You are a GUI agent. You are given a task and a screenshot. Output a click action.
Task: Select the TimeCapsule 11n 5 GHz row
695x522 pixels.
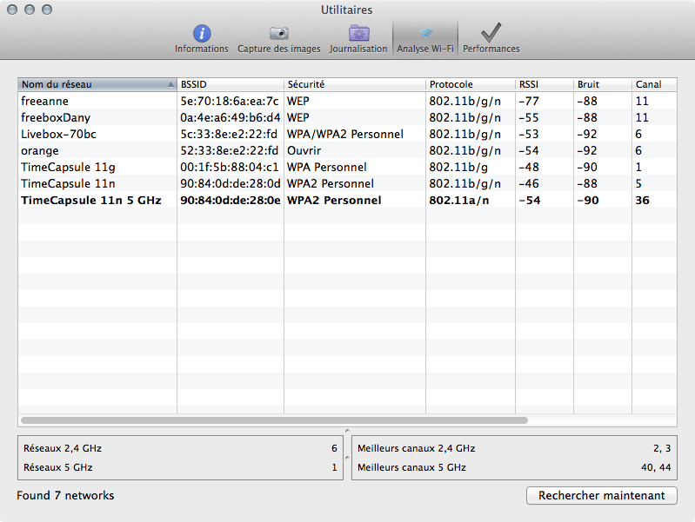[x=96, y=200]
